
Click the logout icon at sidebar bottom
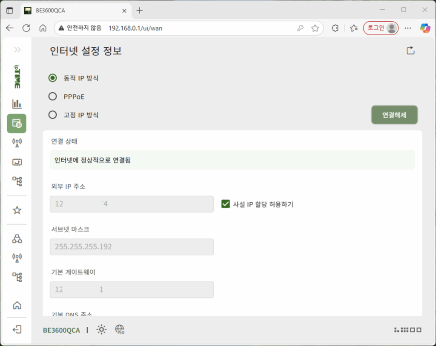(17, 329)
